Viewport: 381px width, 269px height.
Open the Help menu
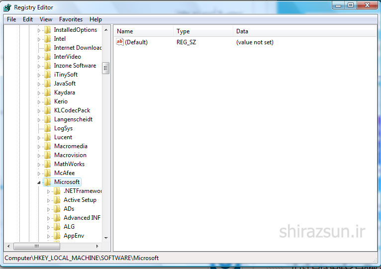pyautogui.click(x=95, y=19)
